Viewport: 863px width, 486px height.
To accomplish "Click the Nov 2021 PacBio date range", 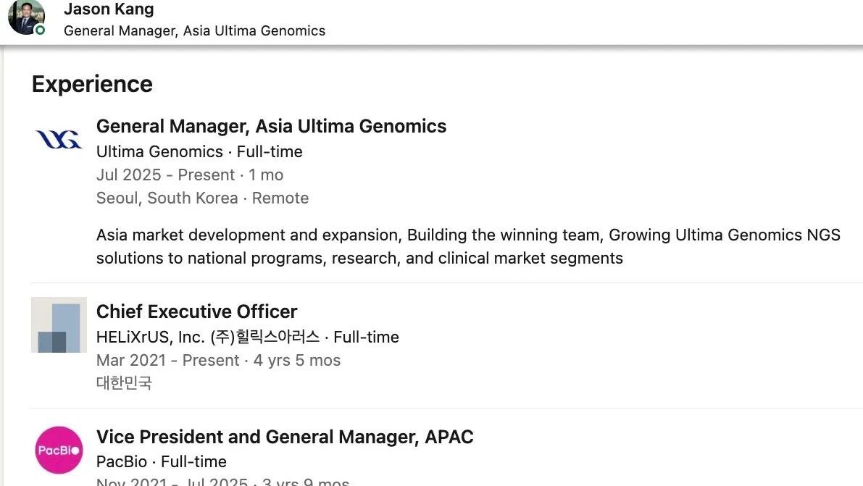I will point(222,482).
